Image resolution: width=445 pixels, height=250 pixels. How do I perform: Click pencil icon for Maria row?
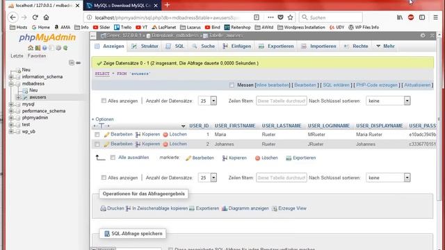(106, 135)
